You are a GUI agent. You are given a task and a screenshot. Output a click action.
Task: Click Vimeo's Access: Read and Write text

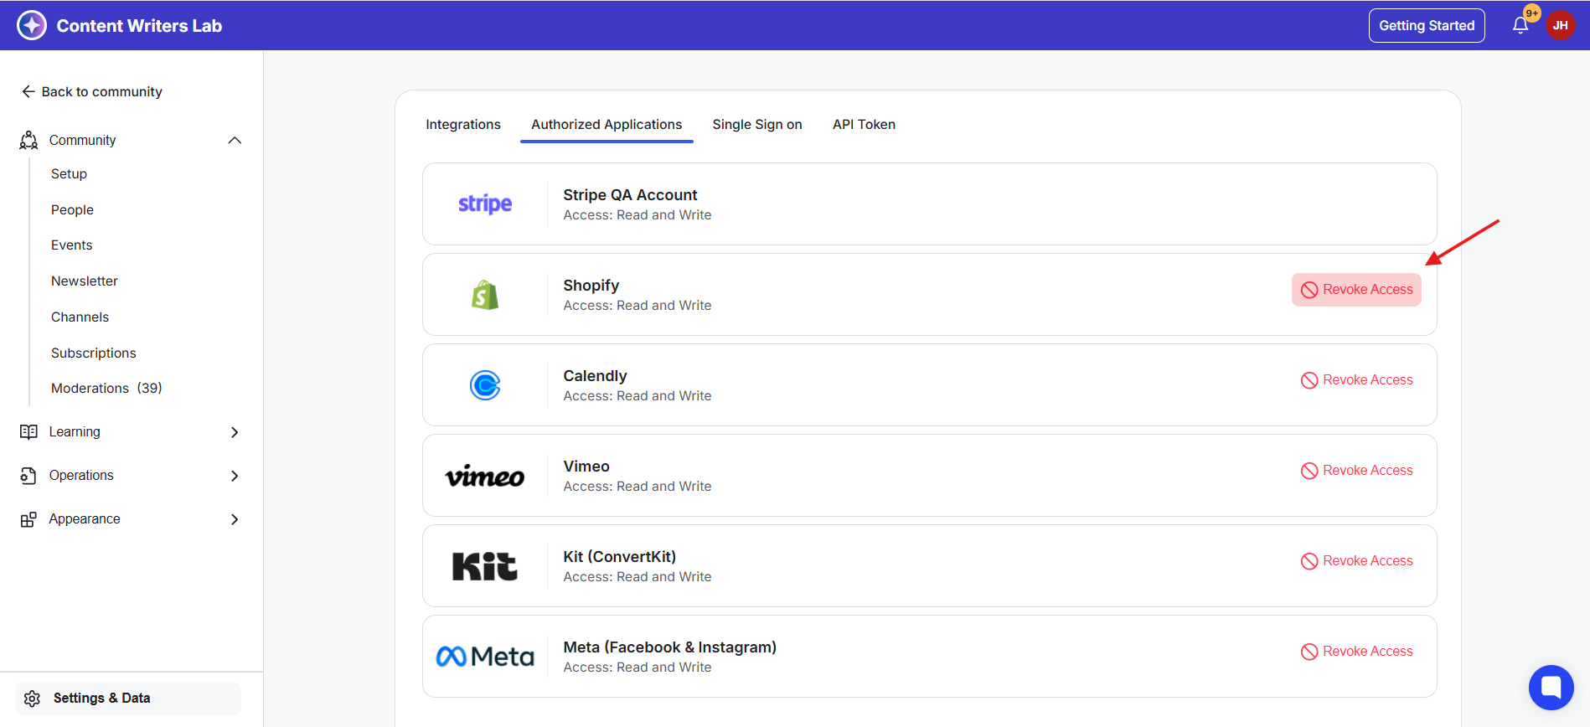(638, 487)
